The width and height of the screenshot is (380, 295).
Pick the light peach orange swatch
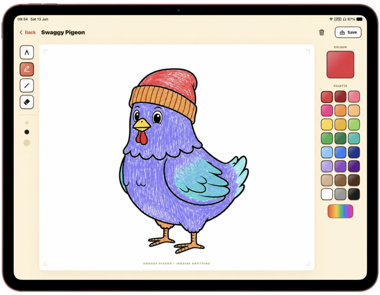click(354, 111)
